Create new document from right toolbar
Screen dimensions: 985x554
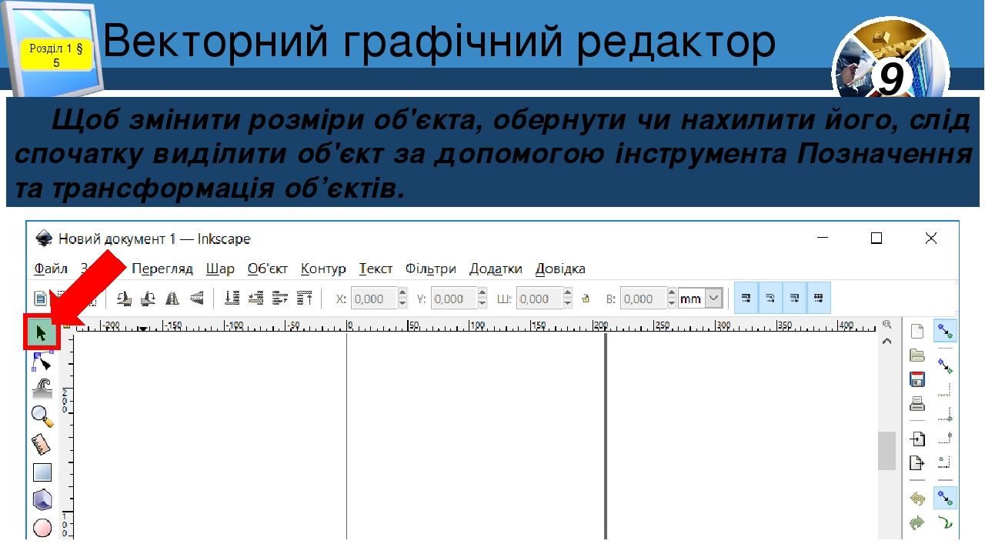(917, 332)
